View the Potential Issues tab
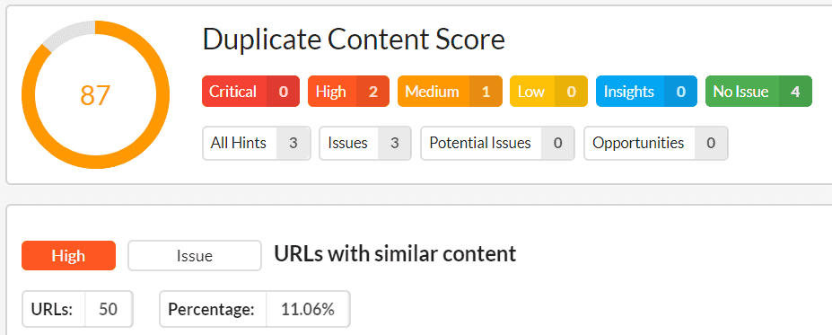 tap(497, 143)
